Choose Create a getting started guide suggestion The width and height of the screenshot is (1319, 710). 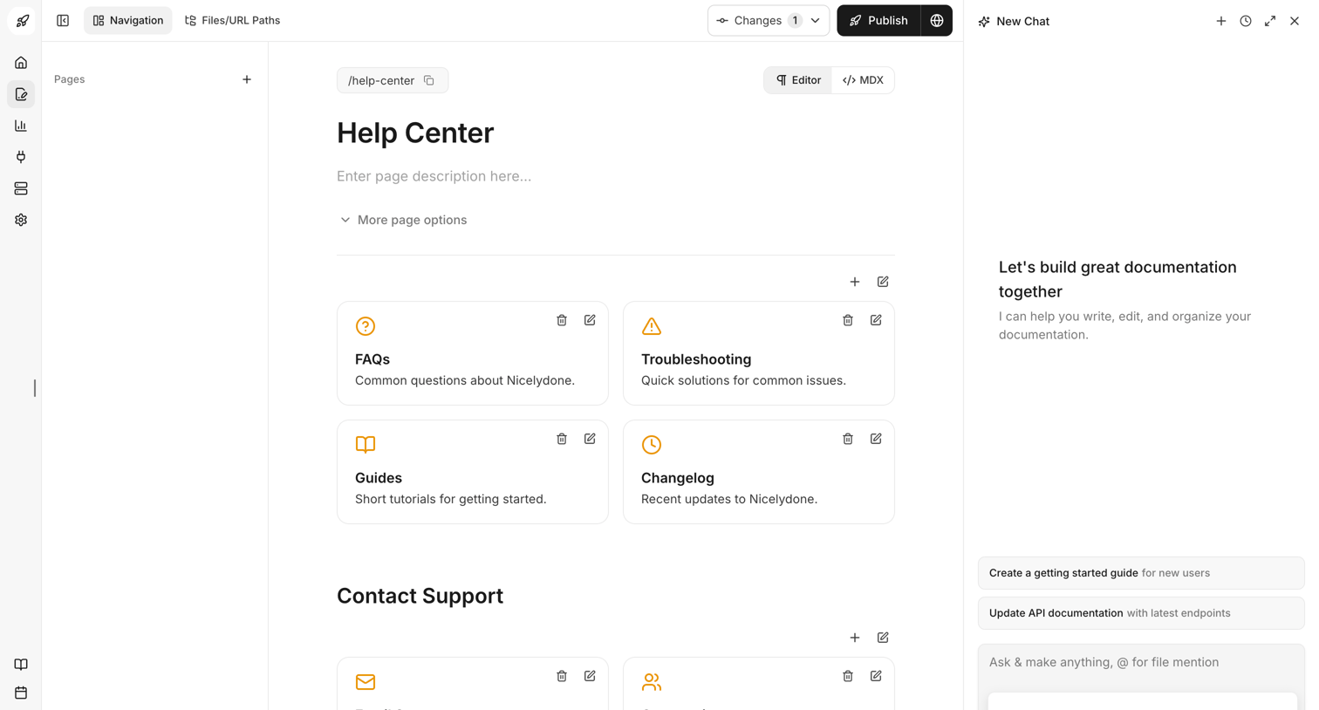coord(1141,573)
